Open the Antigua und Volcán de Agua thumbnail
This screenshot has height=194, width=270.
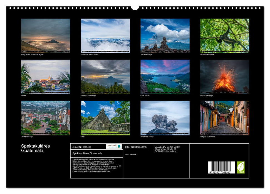[45, 36]
